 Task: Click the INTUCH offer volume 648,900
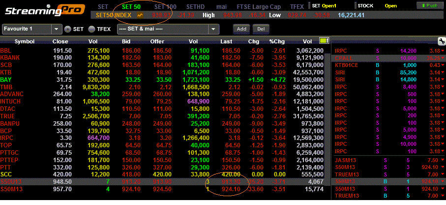tap(199, 102)
